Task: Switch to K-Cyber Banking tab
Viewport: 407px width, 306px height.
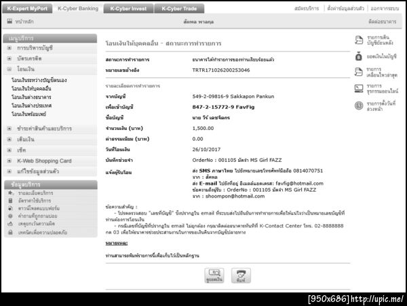Action: tap(78, 9)
